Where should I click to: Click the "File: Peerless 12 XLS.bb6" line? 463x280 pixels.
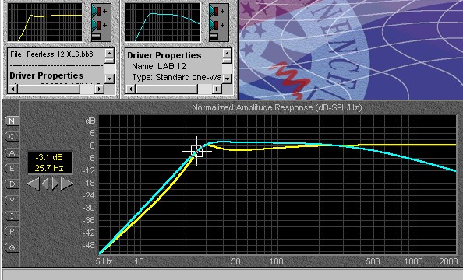click(51, 54)
